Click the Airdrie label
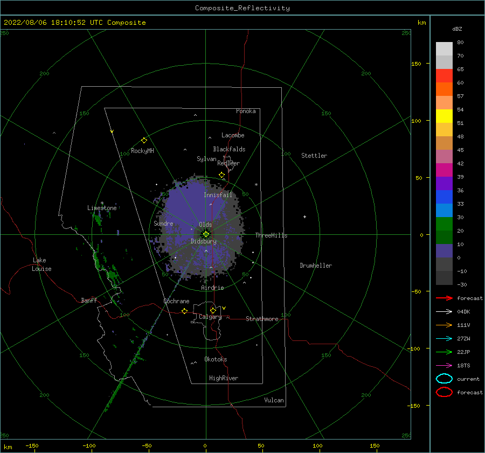The height and width of the screenshot is (453, 485). [212, 288]
